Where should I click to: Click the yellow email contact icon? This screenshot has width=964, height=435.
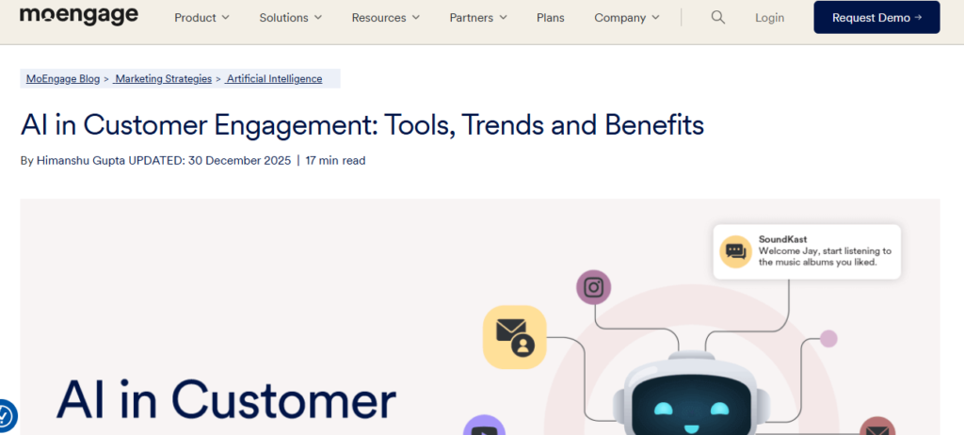tap(514, 337)
